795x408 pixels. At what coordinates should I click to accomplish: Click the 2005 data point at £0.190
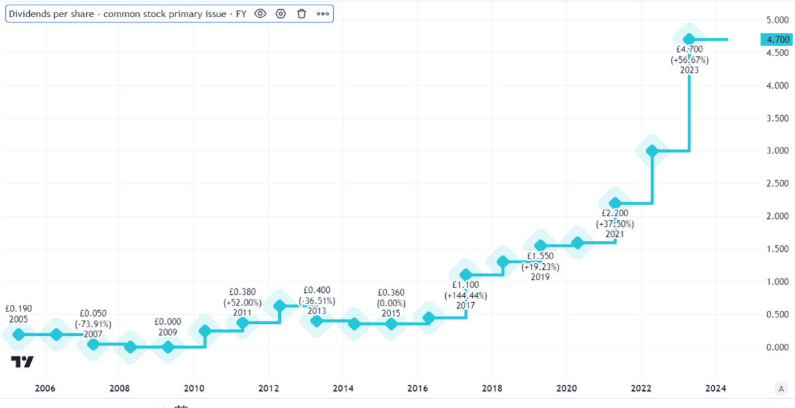coord(19,335)
